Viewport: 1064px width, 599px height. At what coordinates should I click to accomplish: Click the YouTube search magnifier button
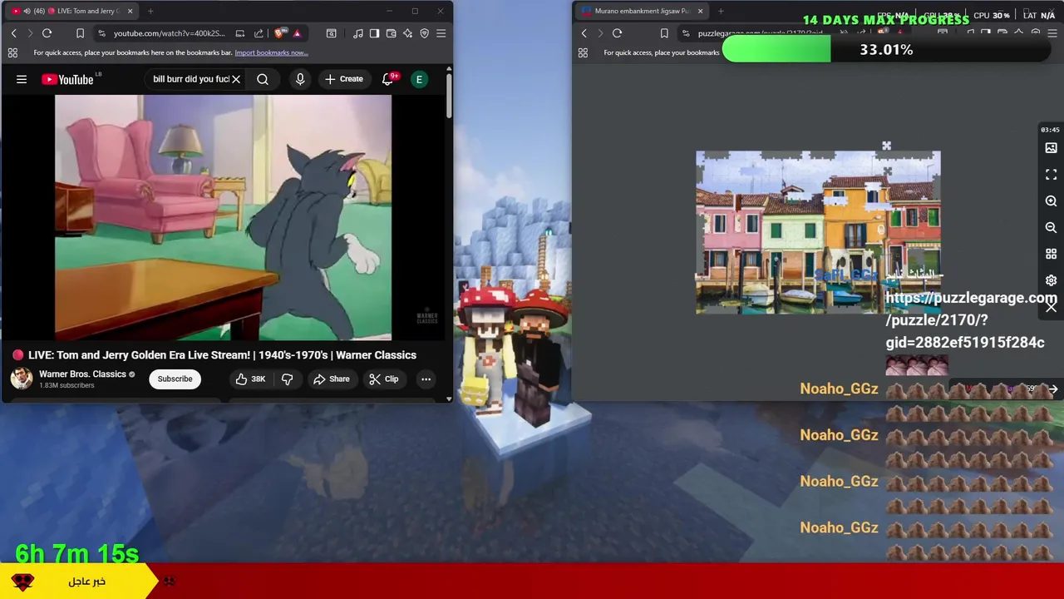[263, 79]
